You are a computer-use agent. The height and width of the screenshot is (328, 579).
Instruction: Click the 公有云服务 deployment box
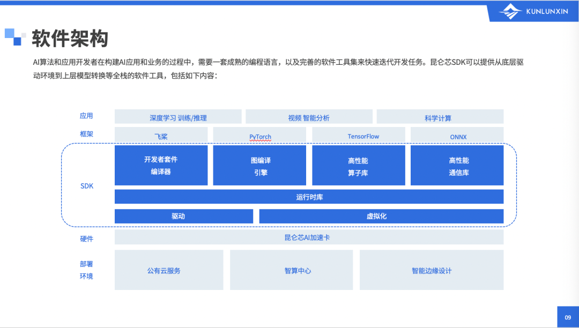coord(169,270)
